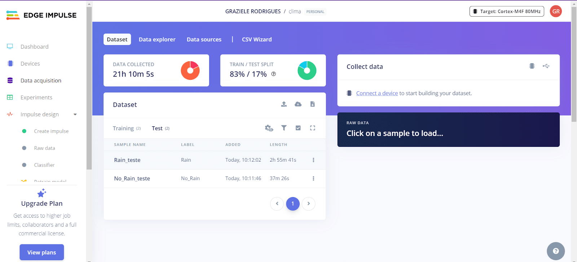
Task: Toggle the sample view settings eye-gear icon
Action: (x=269, y=128)
